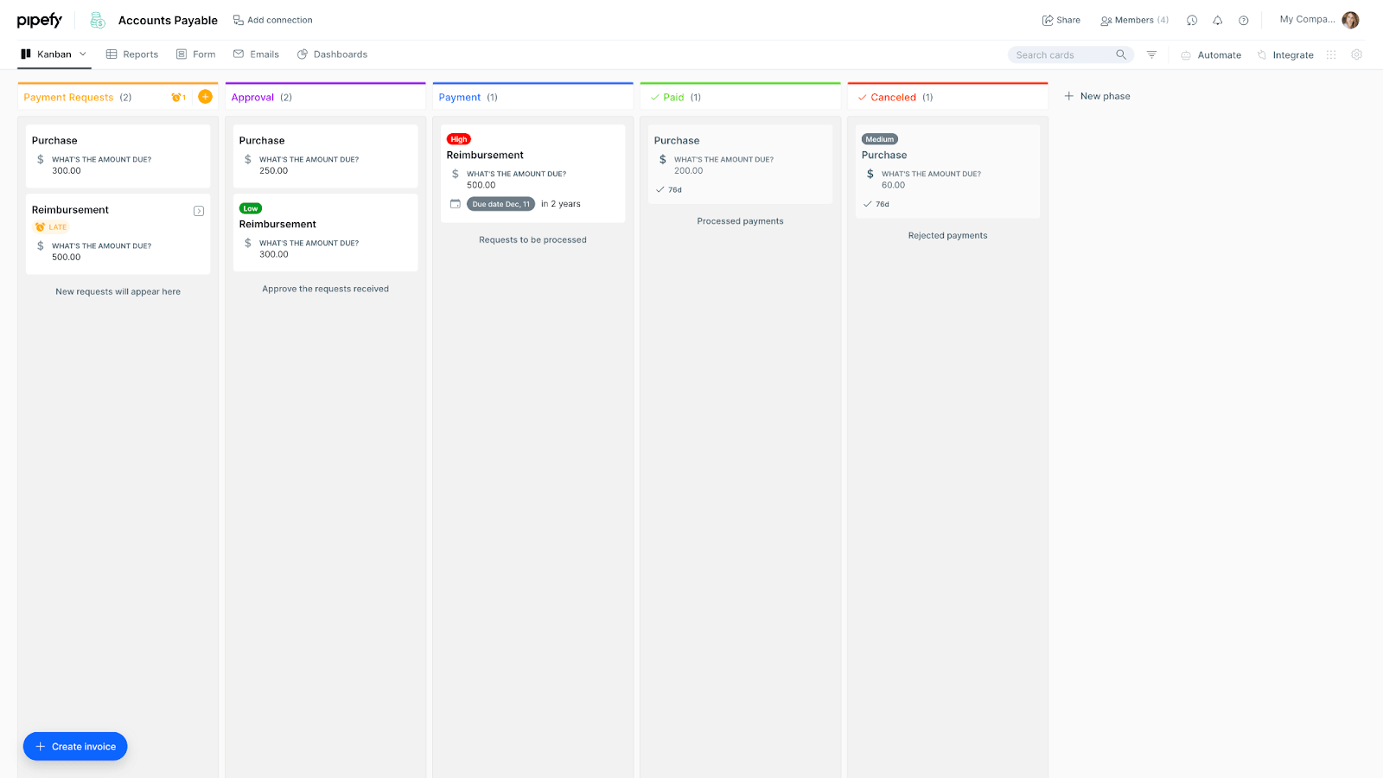
Task: Open the My Company account menu
Action: click(x=1319, y=20)
